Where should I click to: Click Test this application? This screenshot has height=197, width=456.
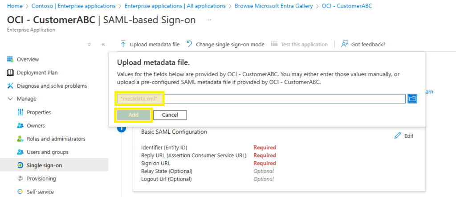(x=299, y=44)
